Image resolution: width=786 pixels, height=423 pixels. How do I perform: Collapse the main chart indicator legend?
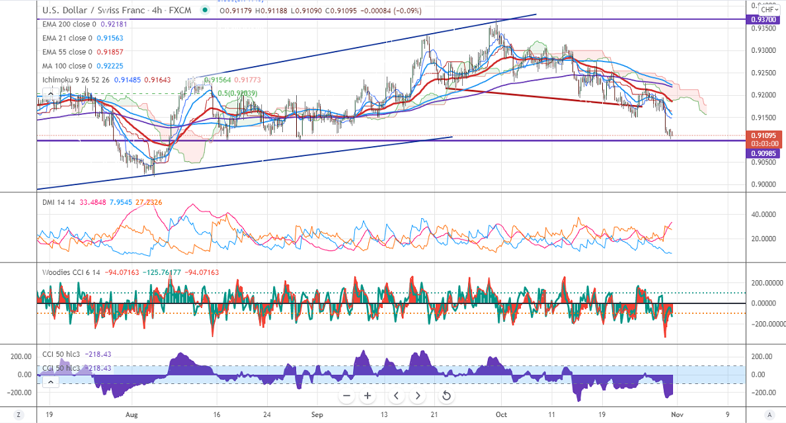point(51,93)
